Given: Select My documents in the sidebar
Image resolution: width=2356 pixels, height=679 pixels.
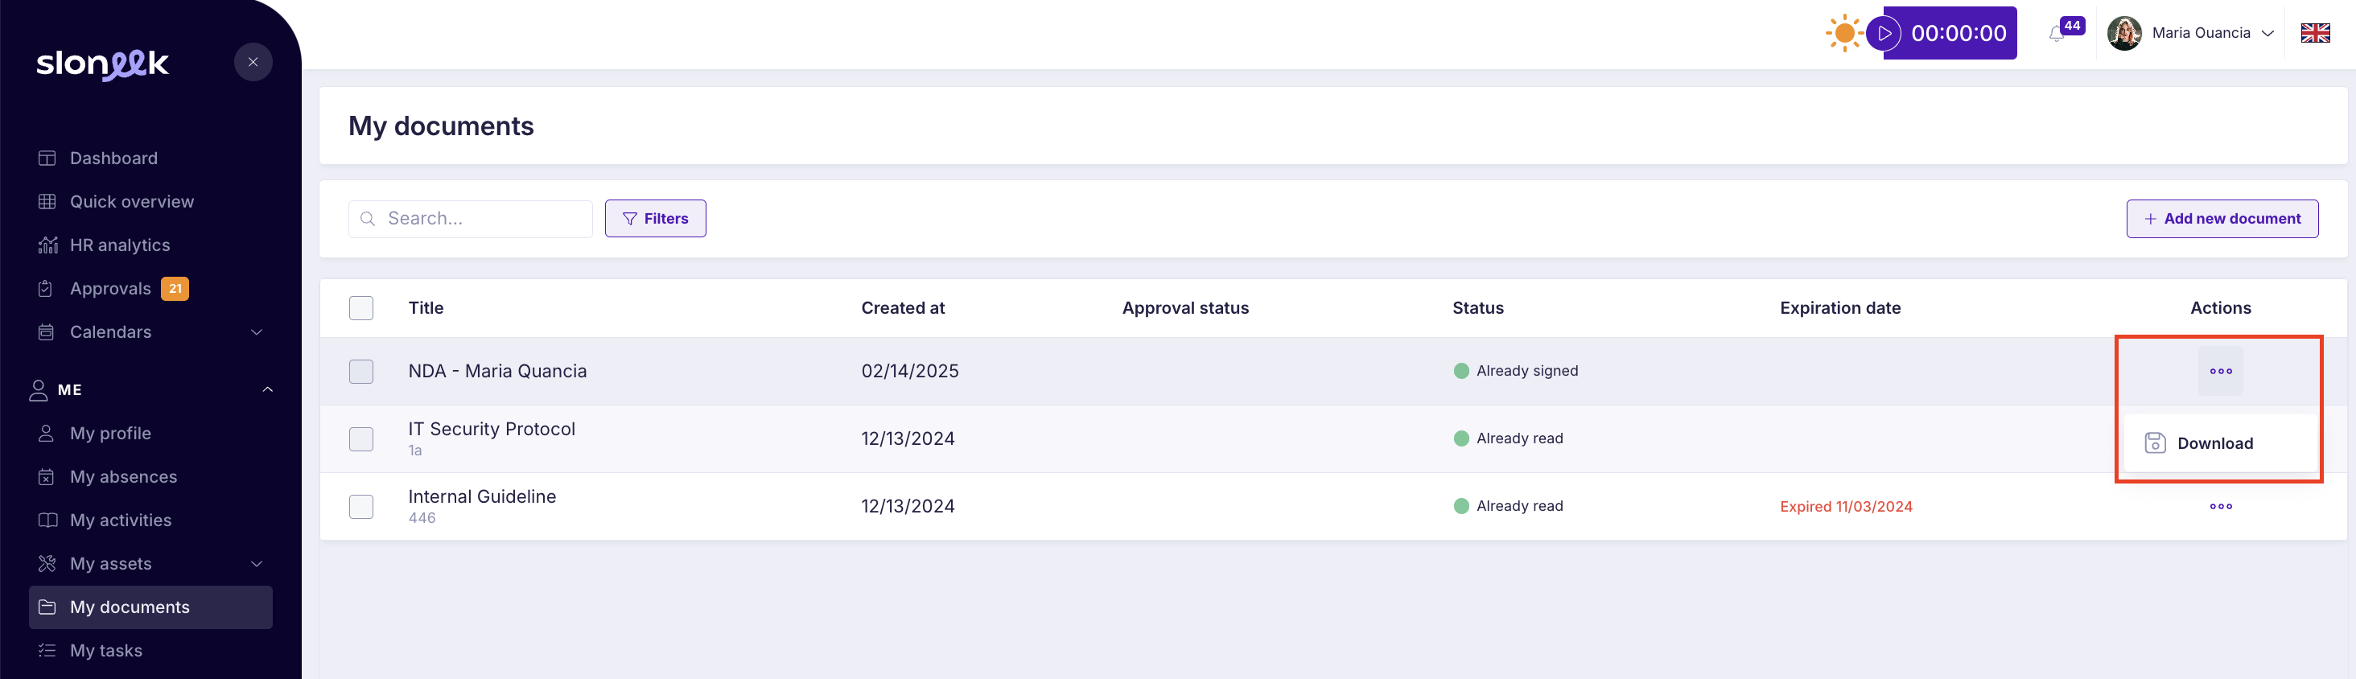Looking at the screenshot, I should 151,607.
